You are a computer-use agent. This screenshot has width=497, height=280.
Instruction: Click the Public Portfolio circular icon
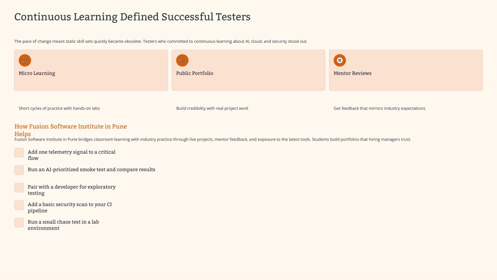pos(182,60)
